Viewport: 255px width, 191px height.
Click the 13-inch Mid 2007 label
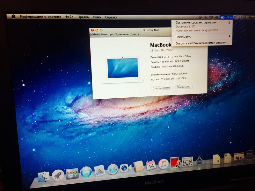click(161, 50)
